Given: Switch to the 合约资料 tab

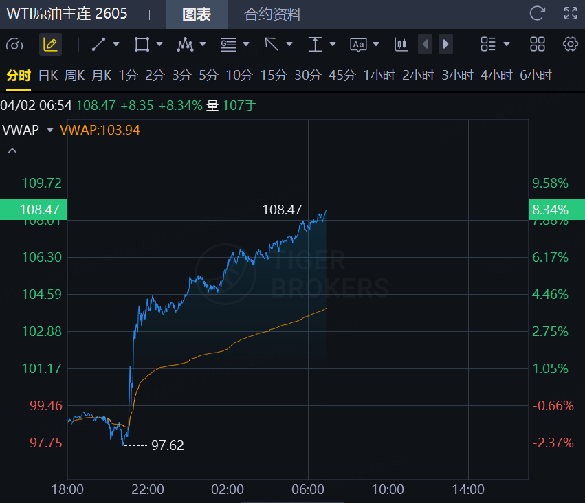Looking at the screenshot, I should tap(273, 14).
